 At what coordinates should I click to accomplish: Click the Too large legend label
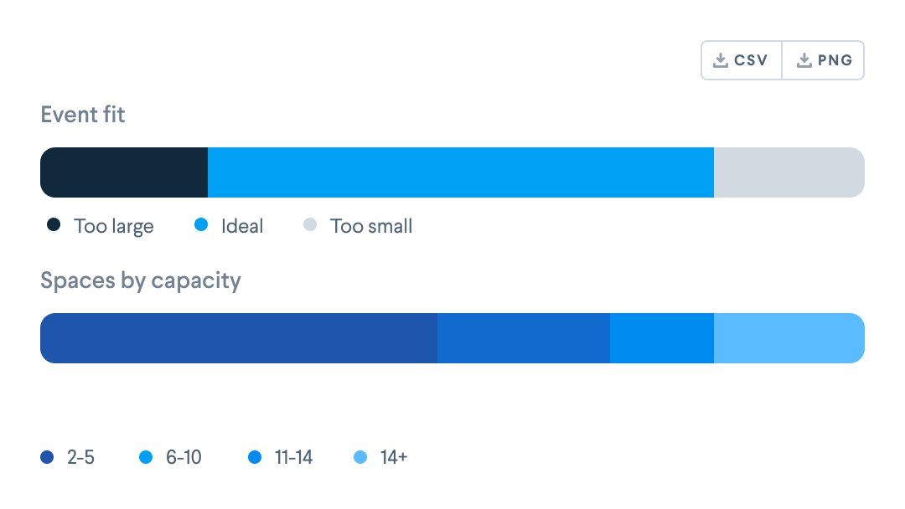(114, 227)
